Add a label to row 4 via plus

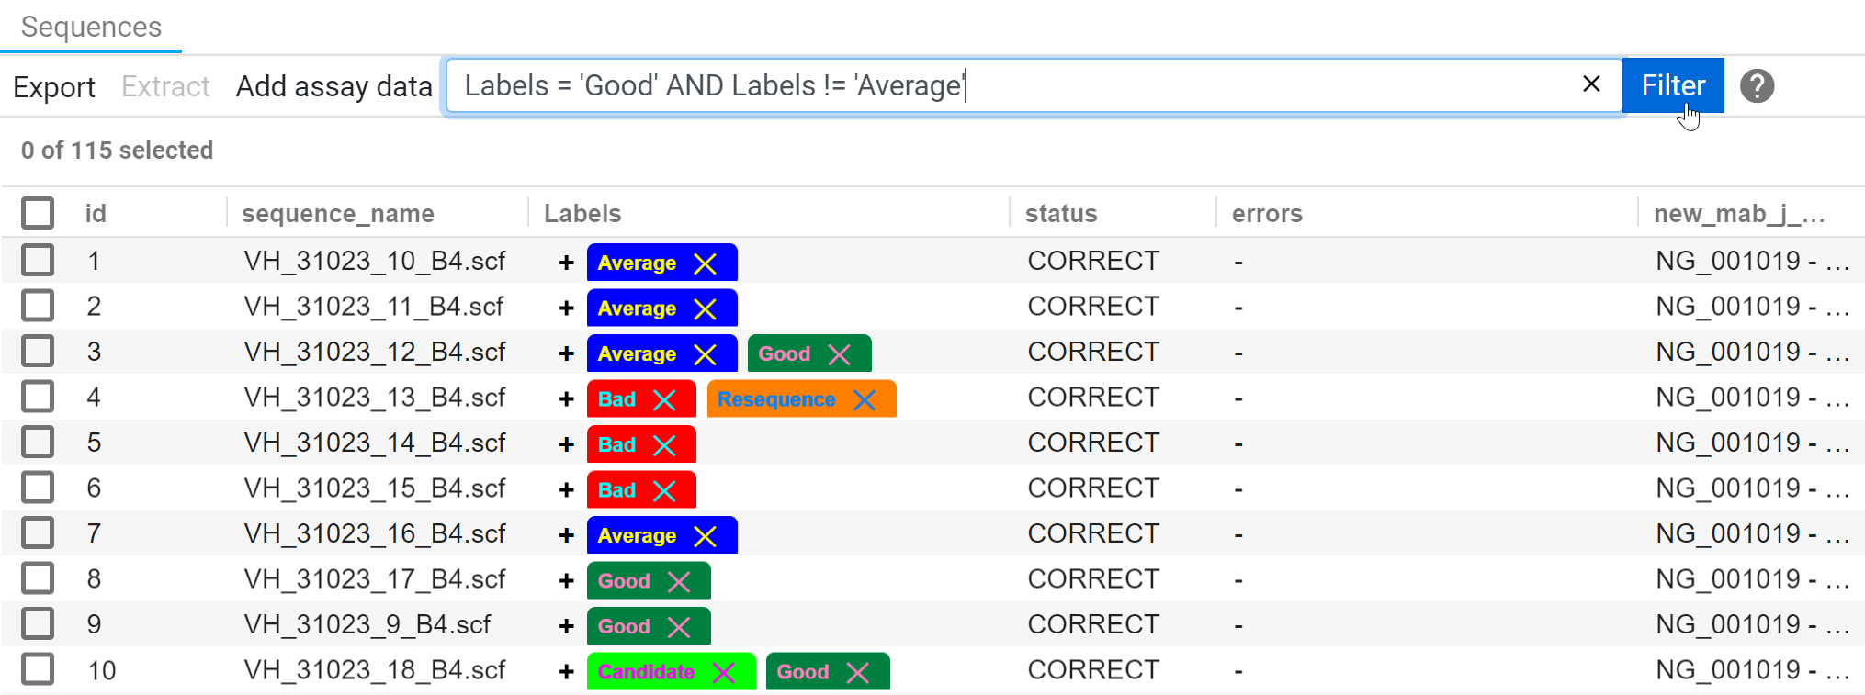566,399
